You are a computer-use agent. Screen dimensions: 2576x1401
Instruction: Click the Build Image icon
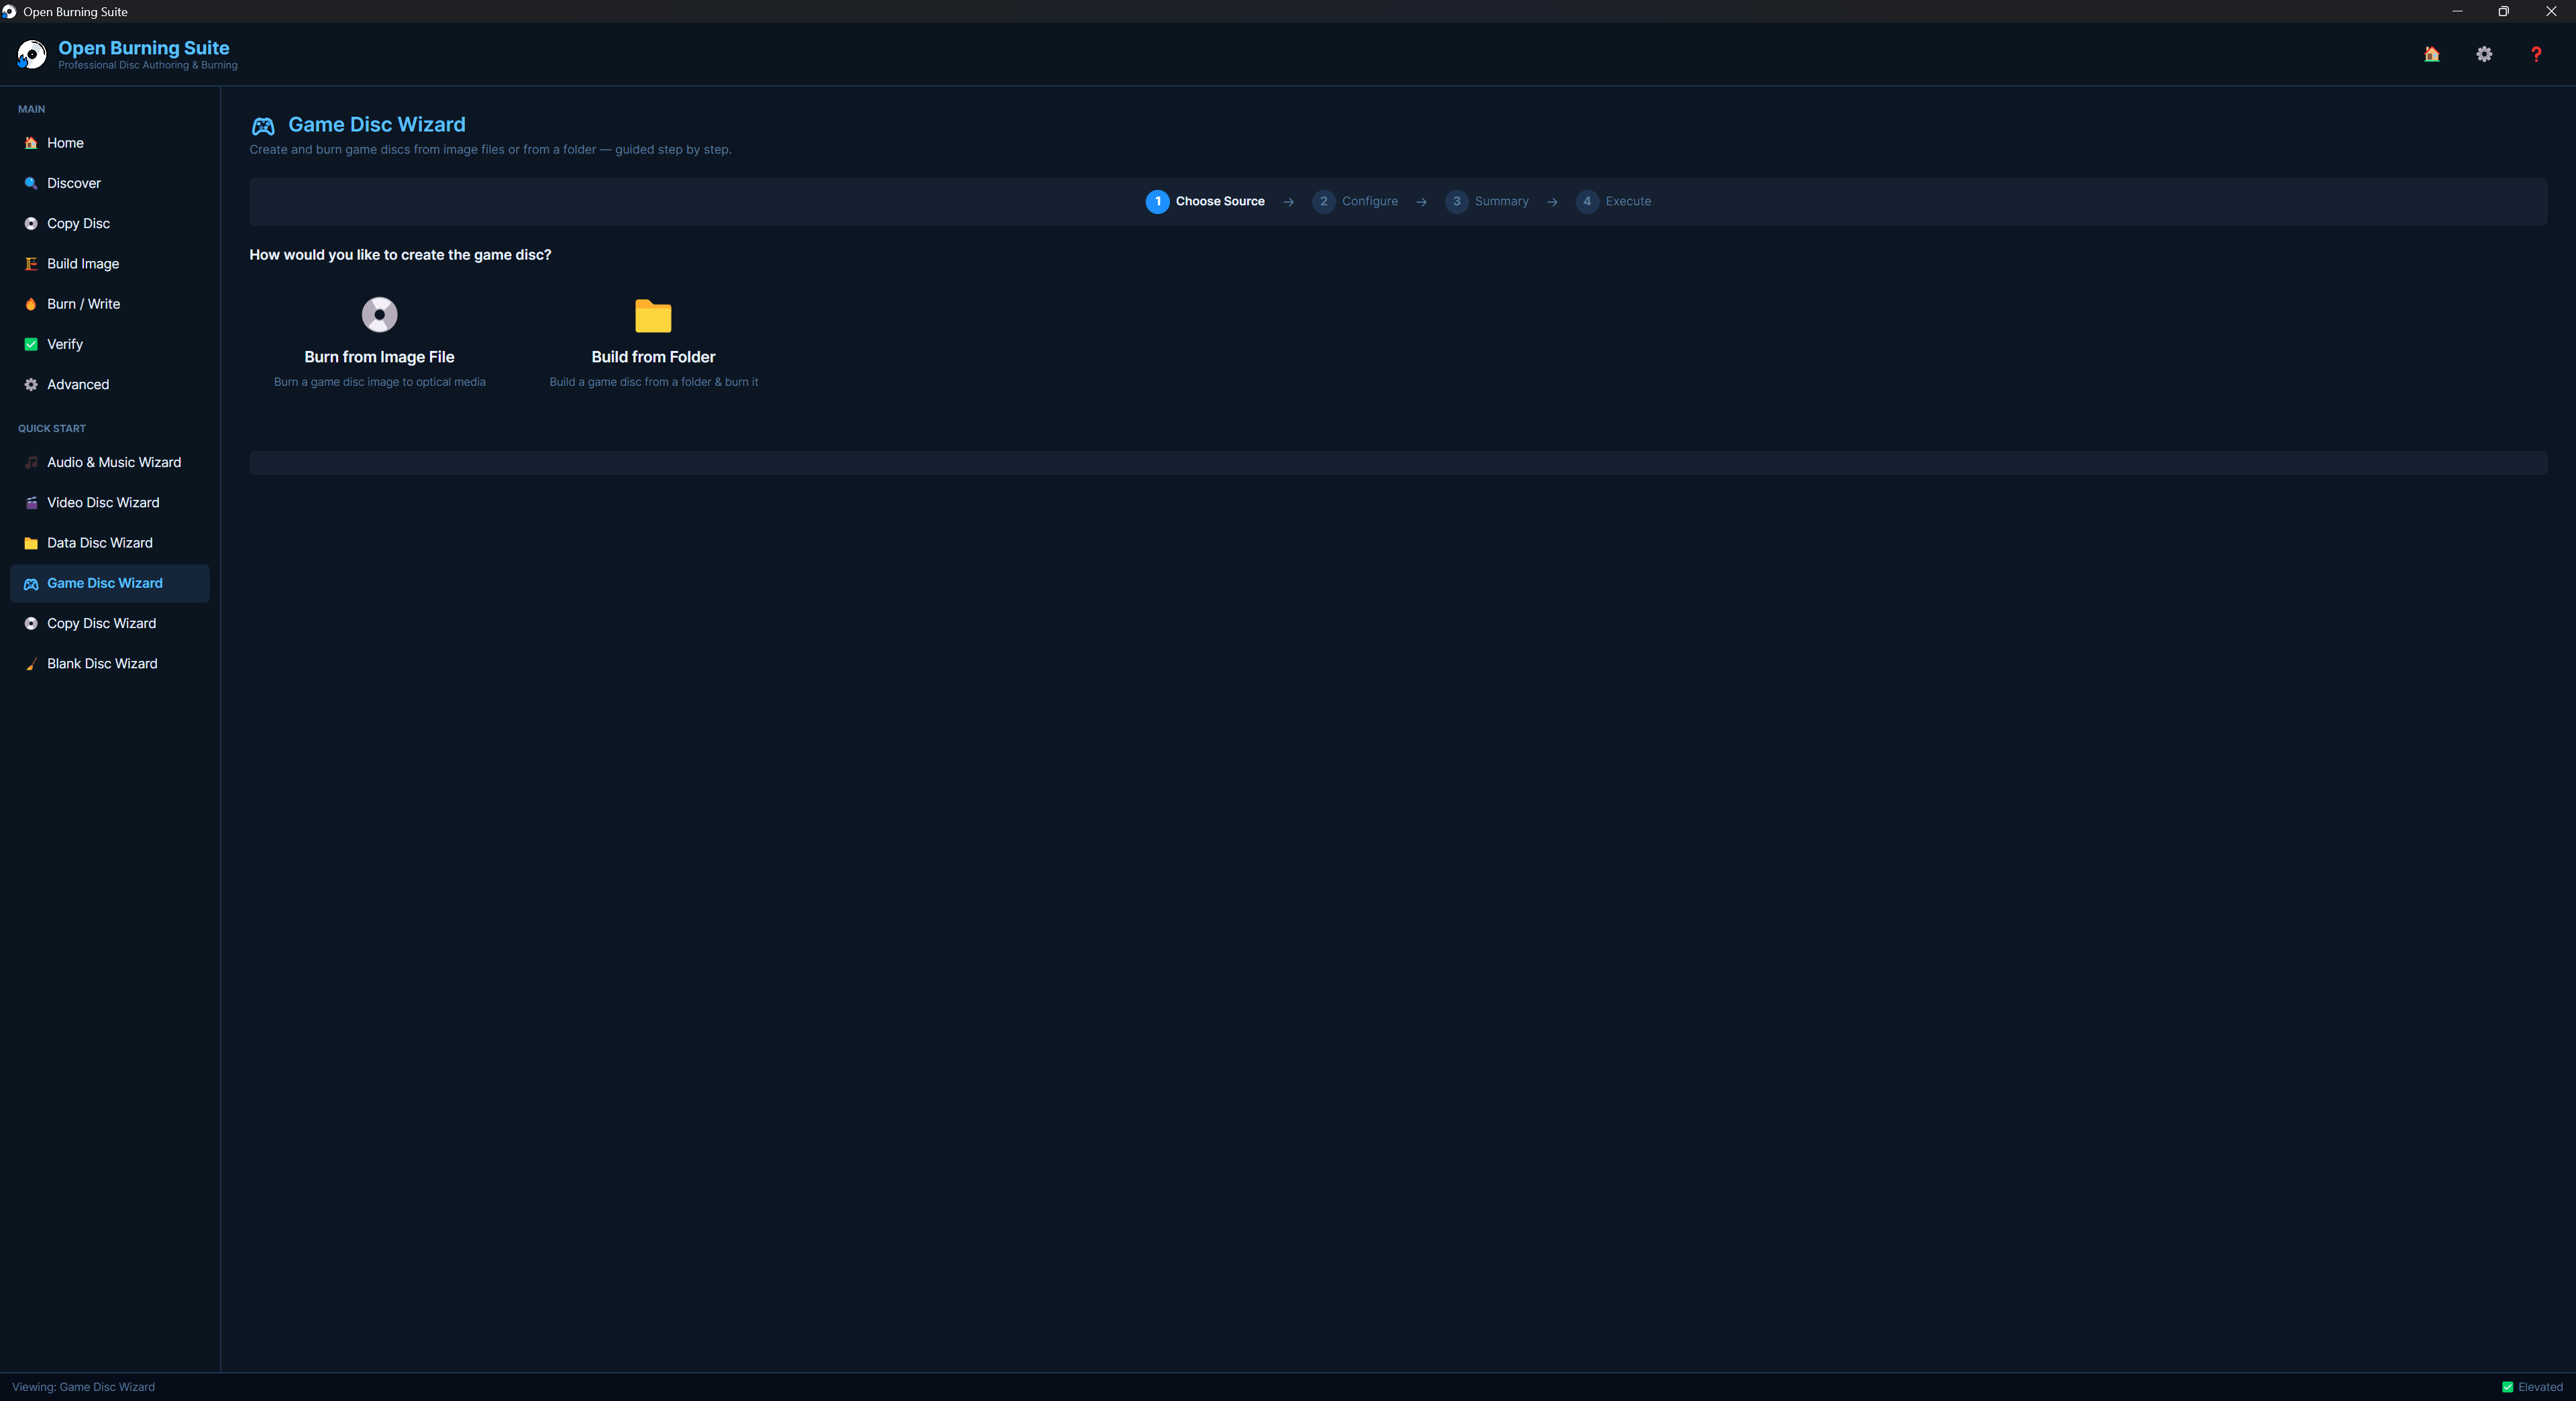31,264
